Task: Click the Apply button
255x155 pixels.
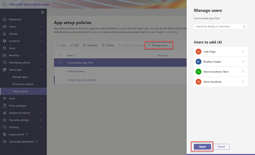Action: [x=202, y=147]
